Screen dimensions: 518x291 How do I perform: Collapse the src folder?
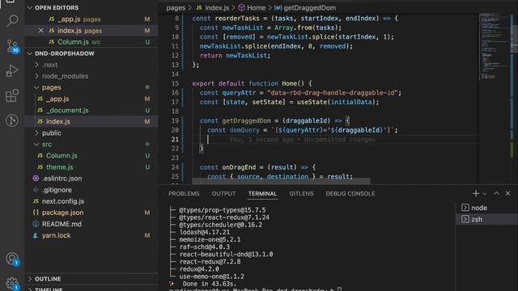[91, 144]
